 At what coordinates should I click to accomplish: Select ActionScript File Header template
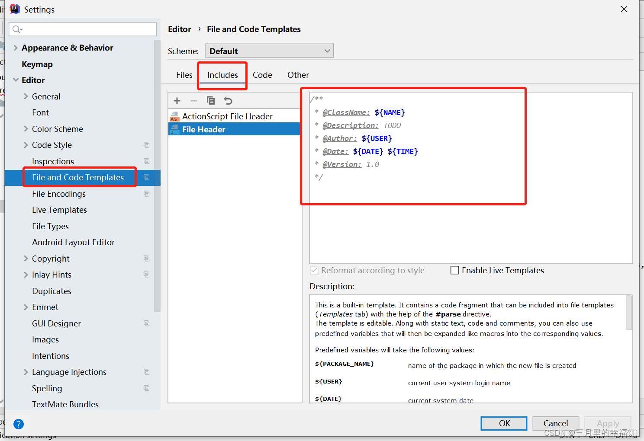pyautogui.click(x=234, y=116)
